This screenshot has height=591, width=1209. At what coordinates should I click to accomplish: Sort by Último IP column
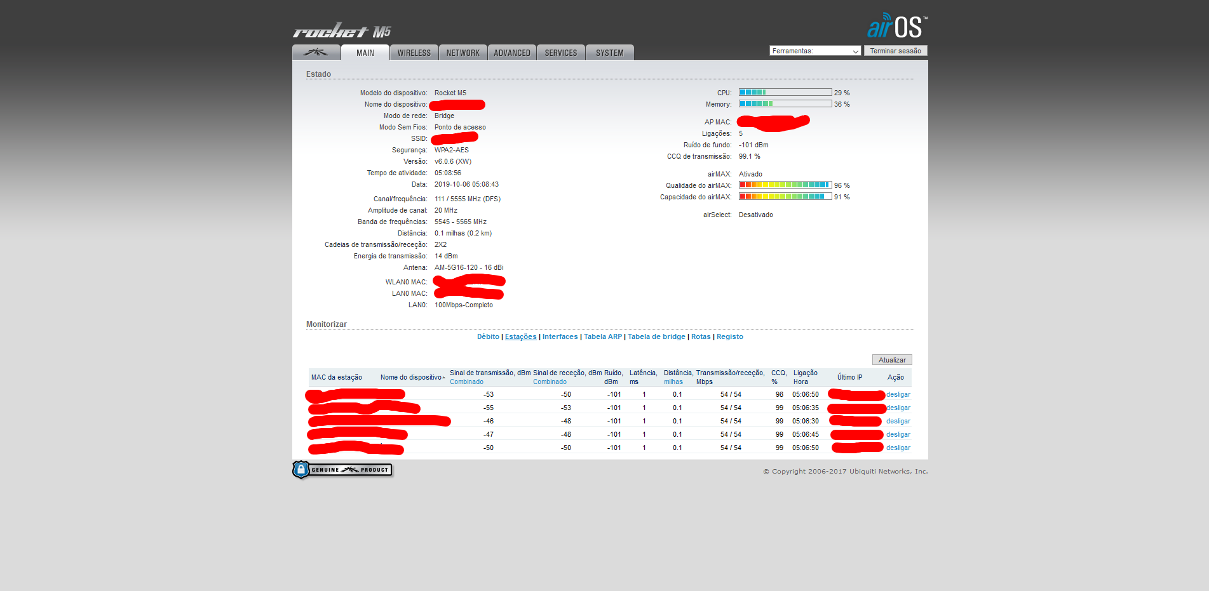click(849, 377)
